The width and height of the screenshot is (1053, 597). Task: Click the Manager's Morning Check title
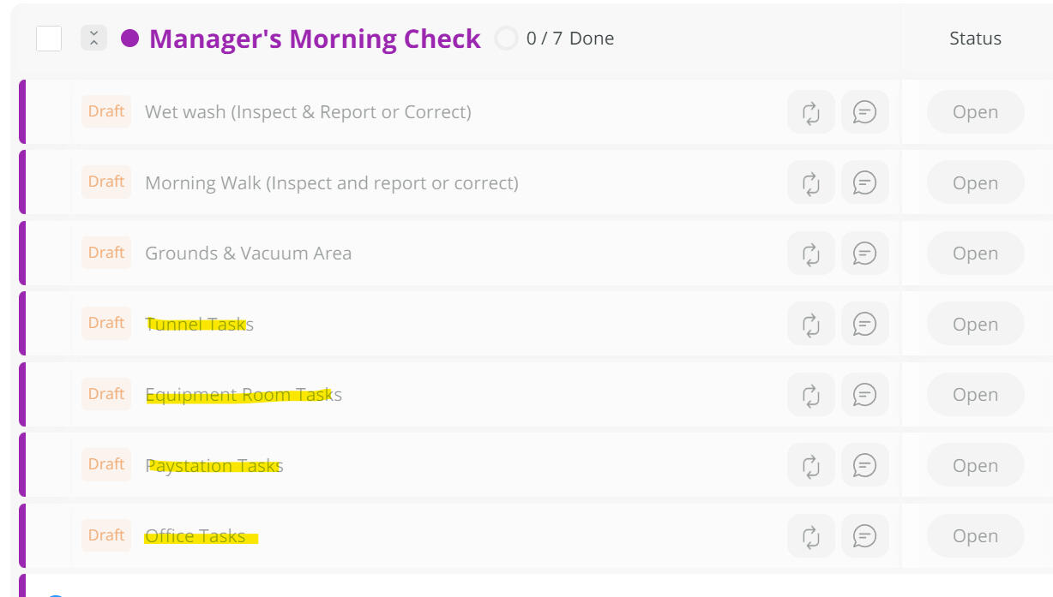coord(315,39)
